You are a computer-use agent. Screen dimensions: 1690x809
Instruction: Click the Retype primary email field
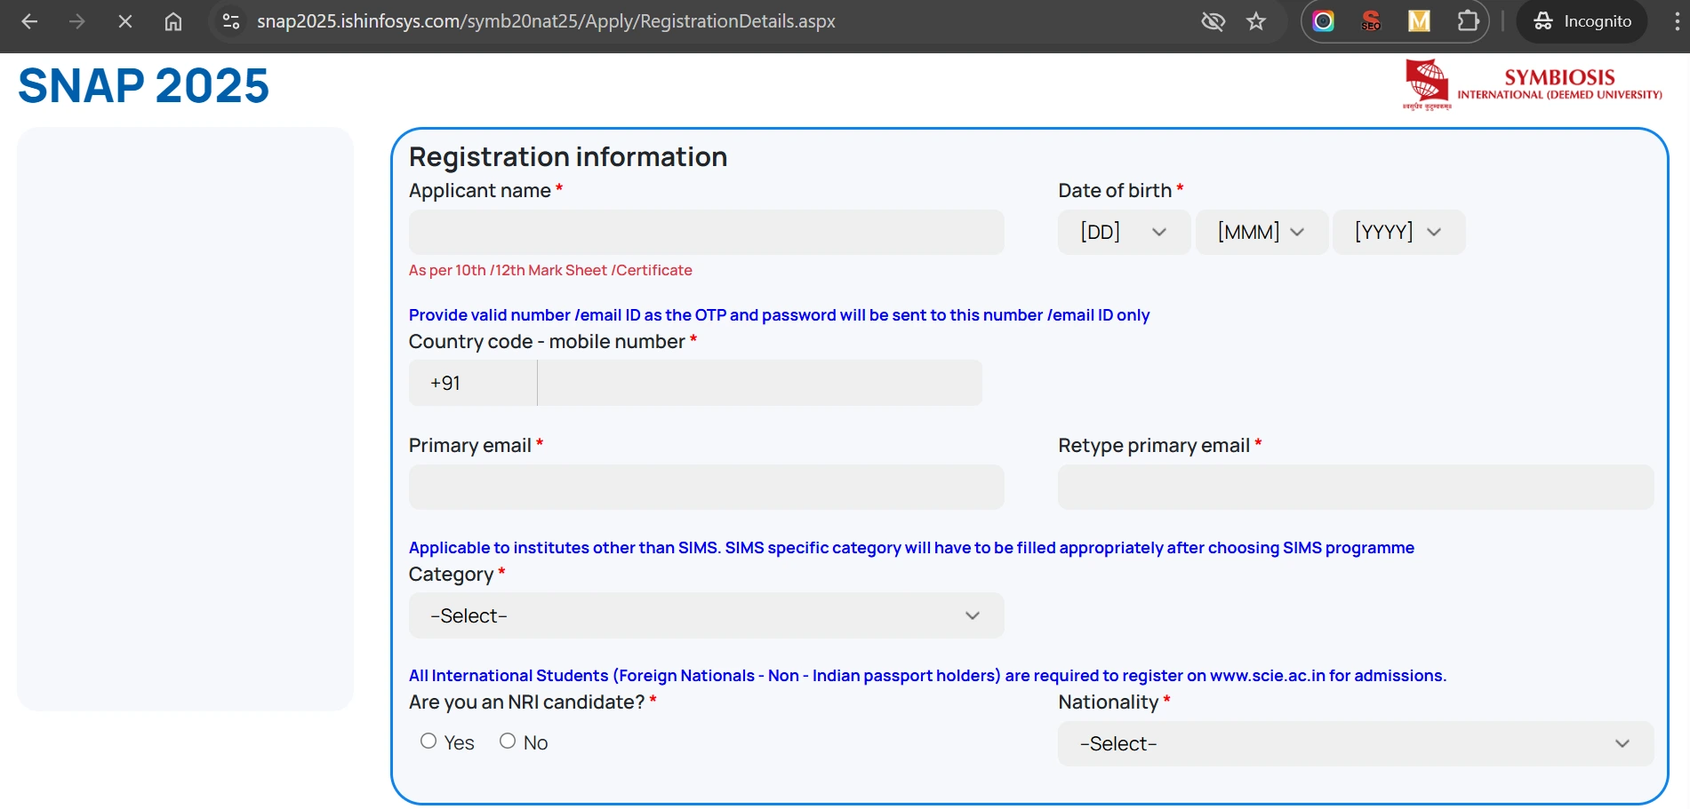(1356, 487)
